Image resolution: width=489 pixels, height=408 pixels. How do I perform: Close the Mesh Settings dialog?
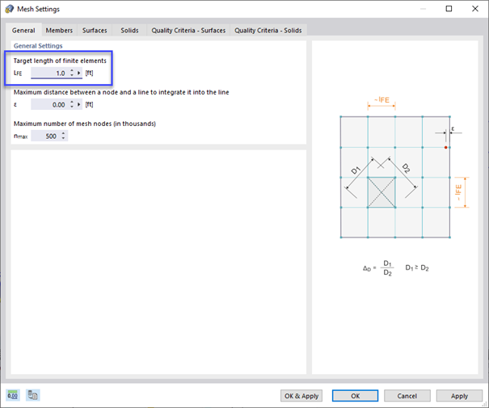pyautogui.click(x=475, y=9)
